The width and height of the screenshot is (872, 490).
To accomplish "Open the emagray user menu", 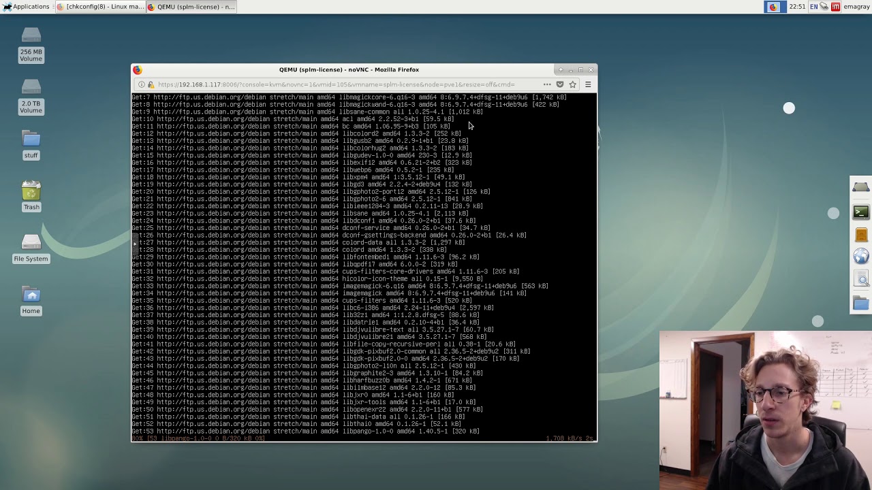I will [856, 6].
